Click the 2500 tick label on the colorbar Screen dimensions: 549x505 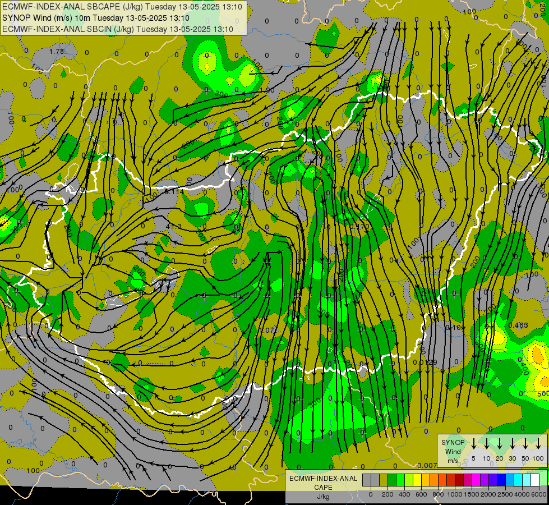(505, 494)
